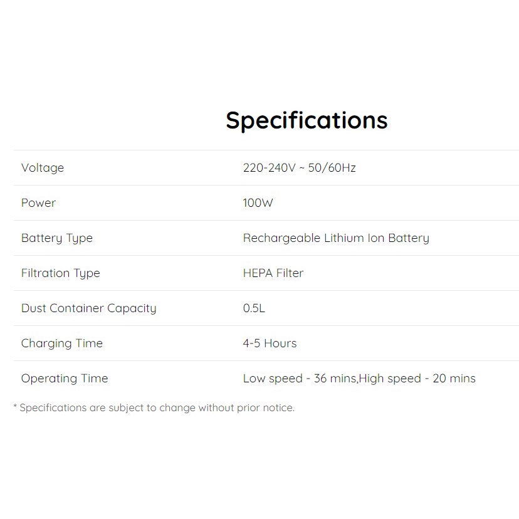The height and width of the screenshot is (519, 519).
Task: Click the 50/60Hz frequency text
Action: [331, 168]
